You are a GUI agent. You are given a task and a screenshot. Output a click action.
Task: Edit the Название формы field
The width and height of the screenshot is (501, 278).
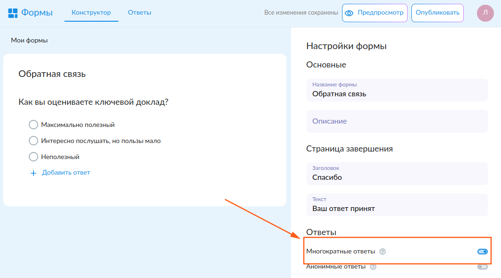click(397, 90)
